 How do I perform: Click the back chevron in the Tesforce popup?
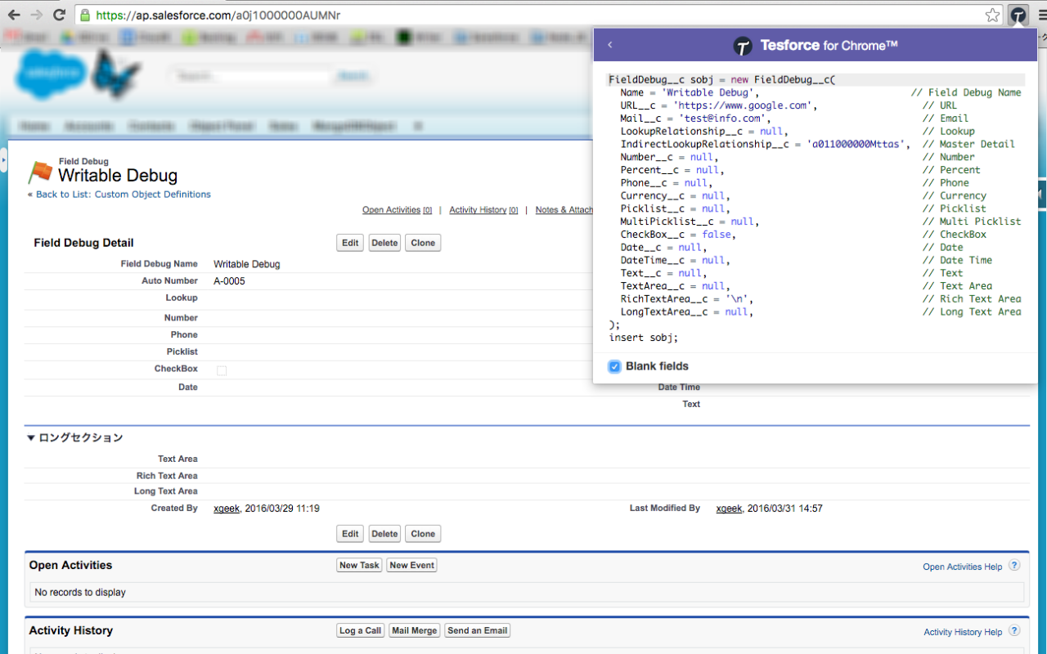[x=610, y=46]
